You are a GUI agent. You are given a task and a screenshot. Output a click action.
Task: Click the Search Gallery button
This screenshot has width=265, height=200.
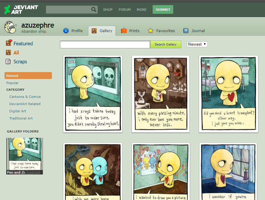click(165, 44)
